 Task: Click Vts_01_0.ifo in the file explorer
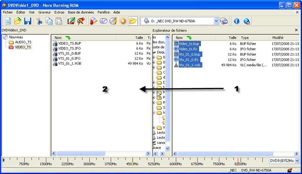point(189,60)
